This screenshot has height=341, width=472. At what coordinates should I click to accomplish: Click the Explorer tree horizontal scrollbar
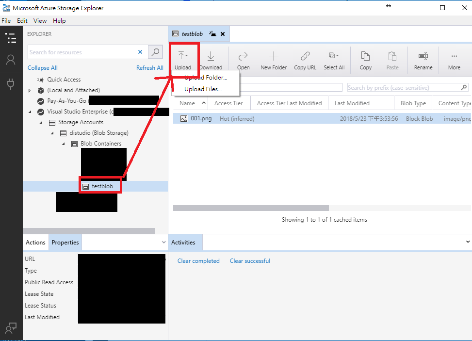pyautogui.click(x=89, y=231)
